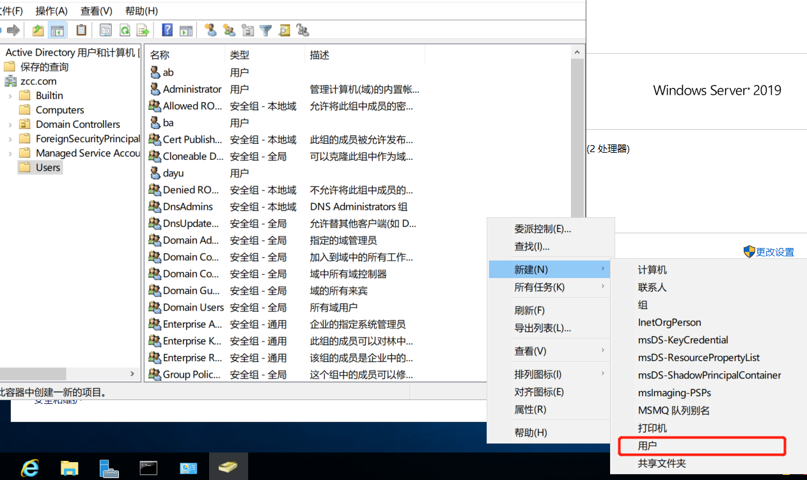Choose 查找(I)... from context menu

(550, 246)
